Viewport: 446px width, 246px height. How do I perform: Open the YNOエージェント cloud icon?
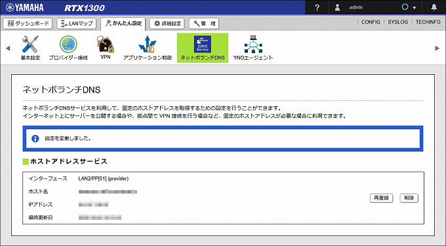pos(253,45)
